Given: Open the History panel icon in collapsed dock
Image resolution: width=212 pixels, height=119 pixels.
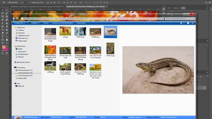Looking at the screenshot, I should [x=164, y=9].
